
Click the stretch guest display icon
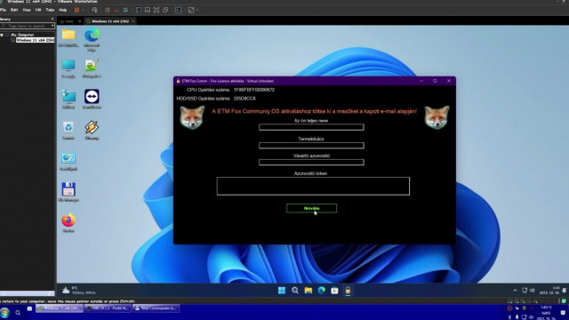(x=191, y=10)
